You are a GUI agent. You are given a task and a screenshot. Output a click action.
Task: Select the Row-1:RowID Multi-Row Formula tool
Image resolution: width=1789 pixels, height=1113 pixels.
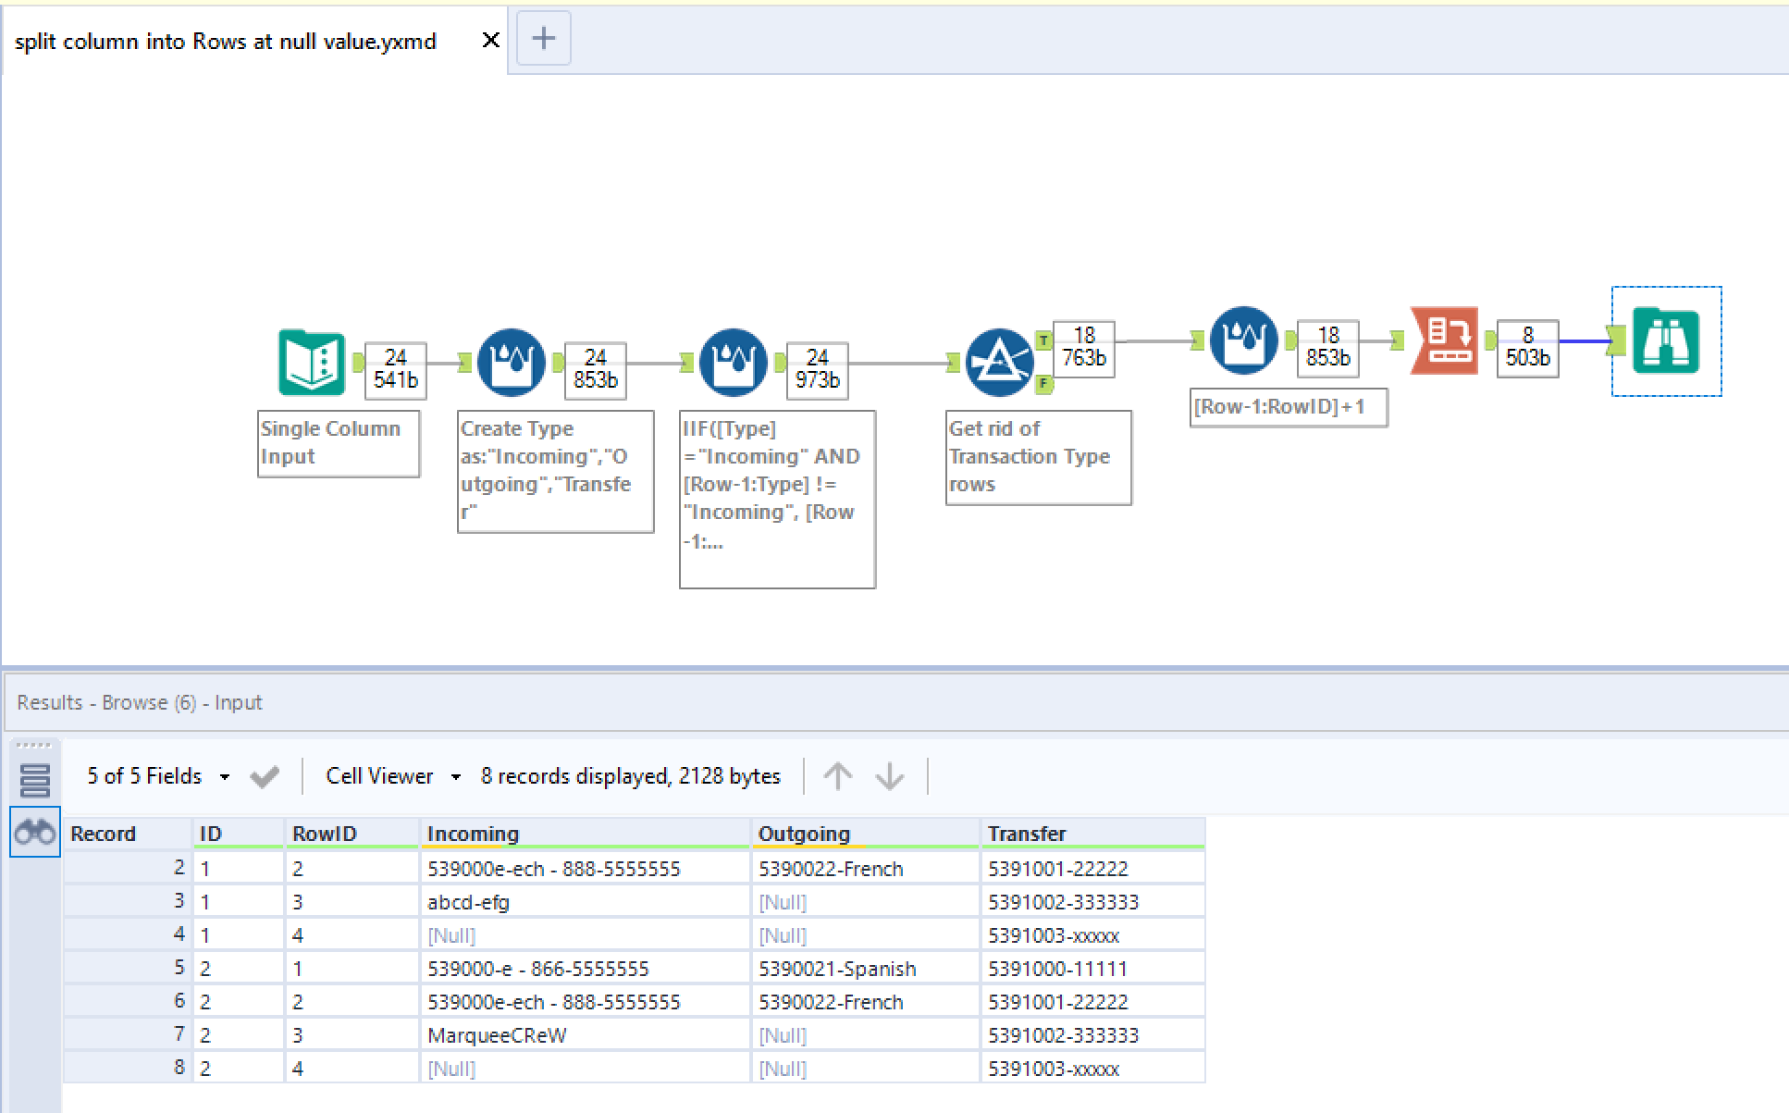tap(1243, 340)
